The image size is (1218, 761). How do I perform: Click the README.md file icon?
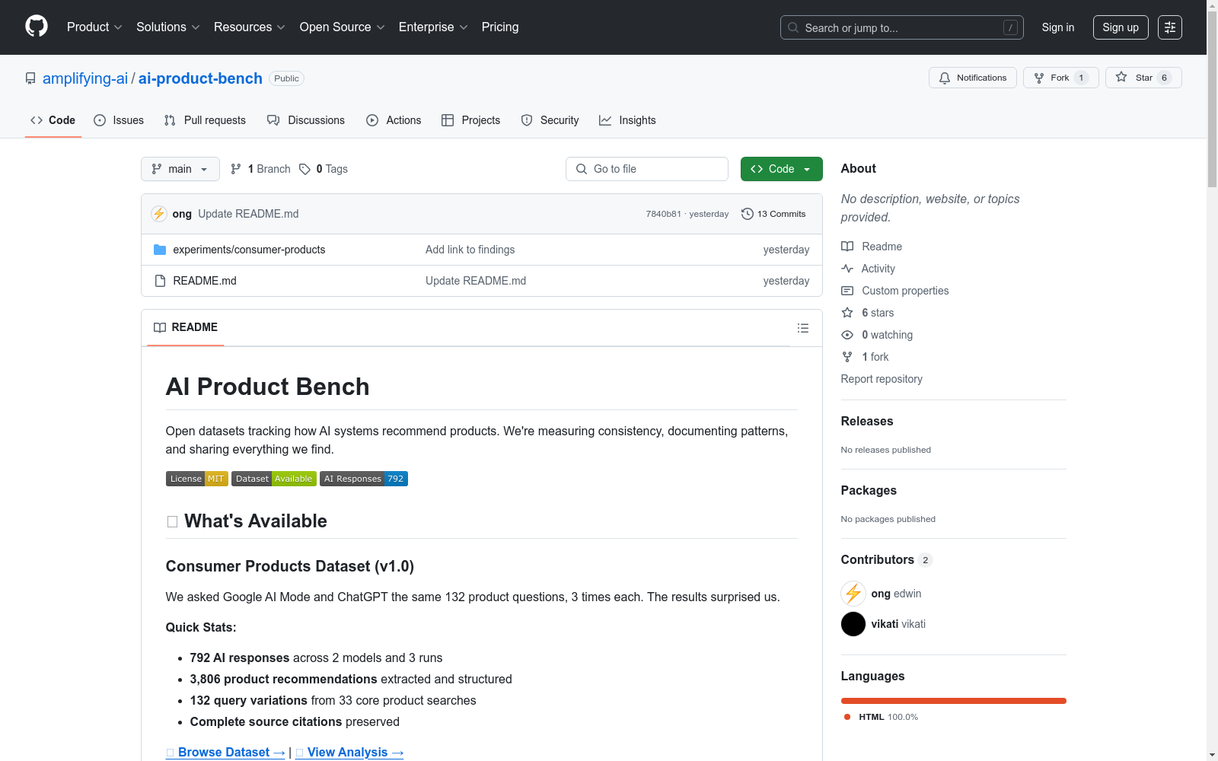[160, 281]
